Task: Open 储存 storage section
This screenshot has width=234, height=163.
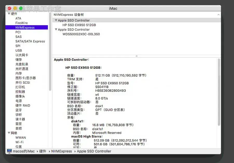Action: pyautogui.click(x=18, y=60)
